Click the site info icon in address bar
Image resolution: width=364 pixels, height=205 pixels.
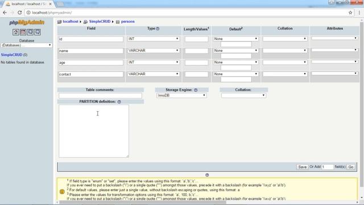(x=28, y=13)
